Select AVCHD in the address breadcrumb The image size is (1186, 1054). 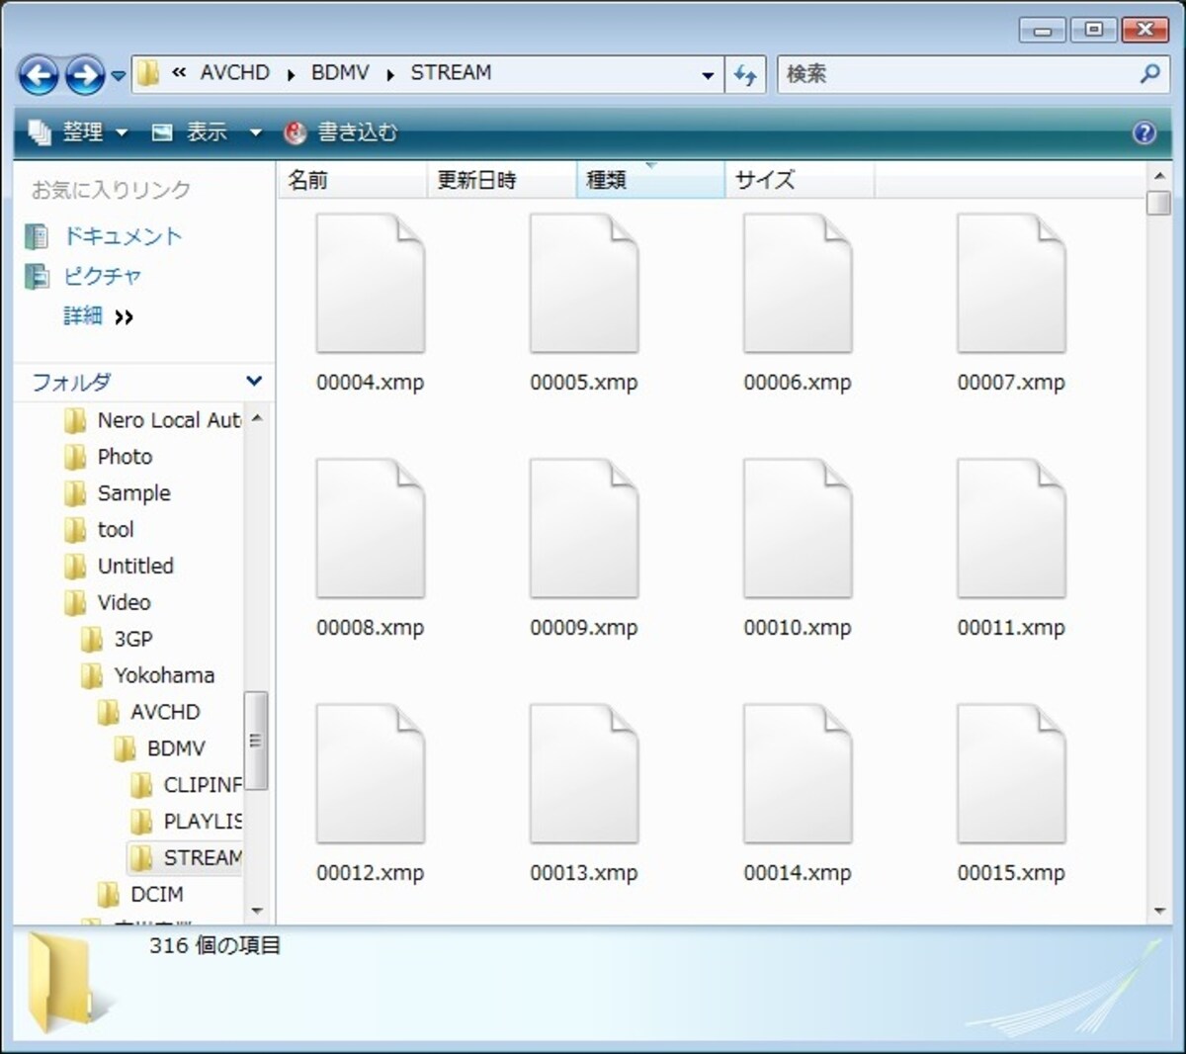[234, 72]
